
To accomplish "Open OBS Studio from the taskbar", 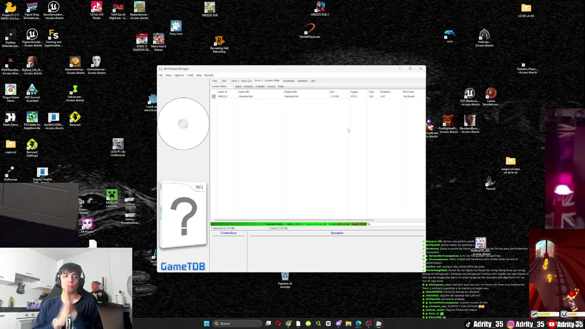I will coord(368,324).
